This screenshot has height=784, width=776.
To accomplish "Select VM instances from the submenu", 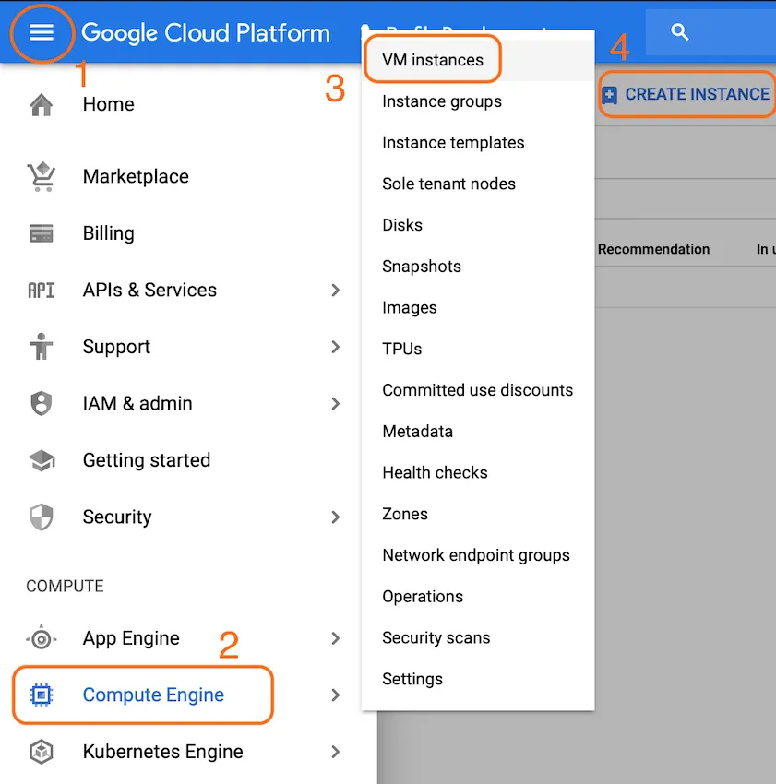I will point(433,61).
